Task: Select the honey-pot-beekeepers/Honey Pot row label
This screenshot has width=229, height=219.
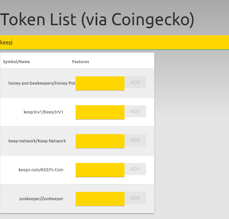Action: tap(42, 83)
